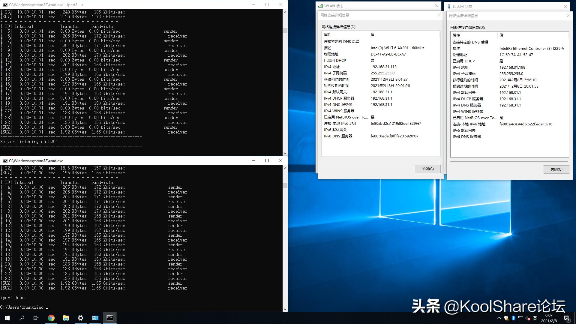The image size is (576, 324).
Task: Open Task View on the taskbar
Action: pyautogui.click(x=36, y=318)
